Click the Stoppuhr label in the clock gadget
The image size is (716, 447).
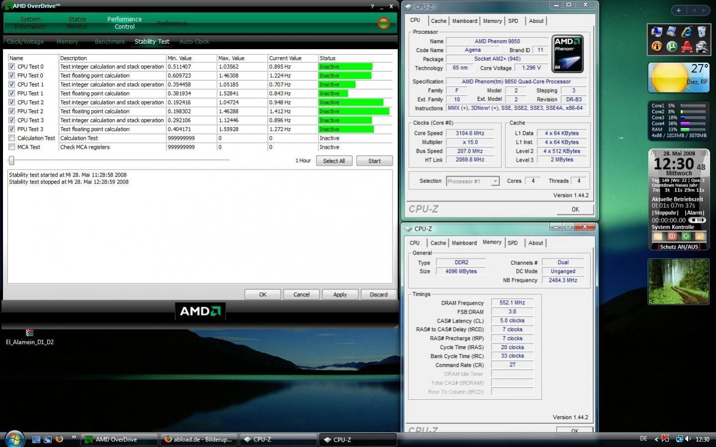pyautogui.click(x=666, y=213)
